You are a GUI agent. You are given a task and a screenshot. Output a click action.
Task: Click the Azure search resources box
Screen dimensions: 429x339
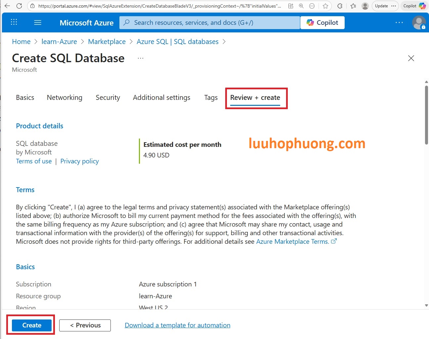(x=210, y=22)
